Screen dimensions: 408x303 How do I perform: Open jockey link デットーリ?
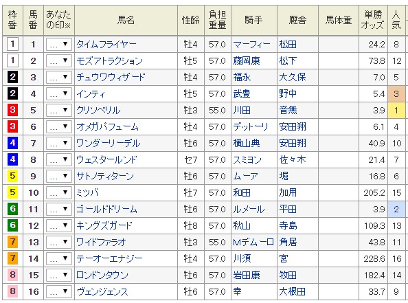pos(250,127)
